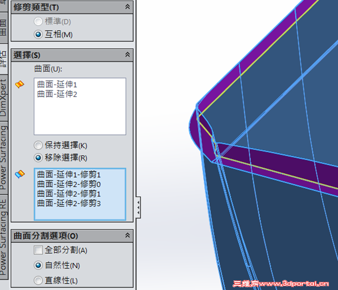The image size is (338, 290).
Task: Collapse the 曲面分割選項(O) section
Action: [127, 235]
